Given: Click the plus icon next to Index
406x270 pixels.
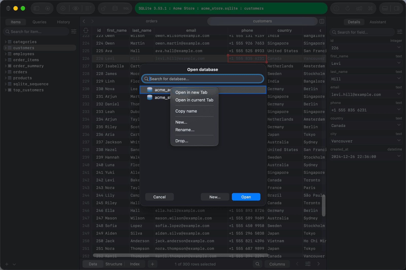Looking at the screenshot, I should pos(153,264).
